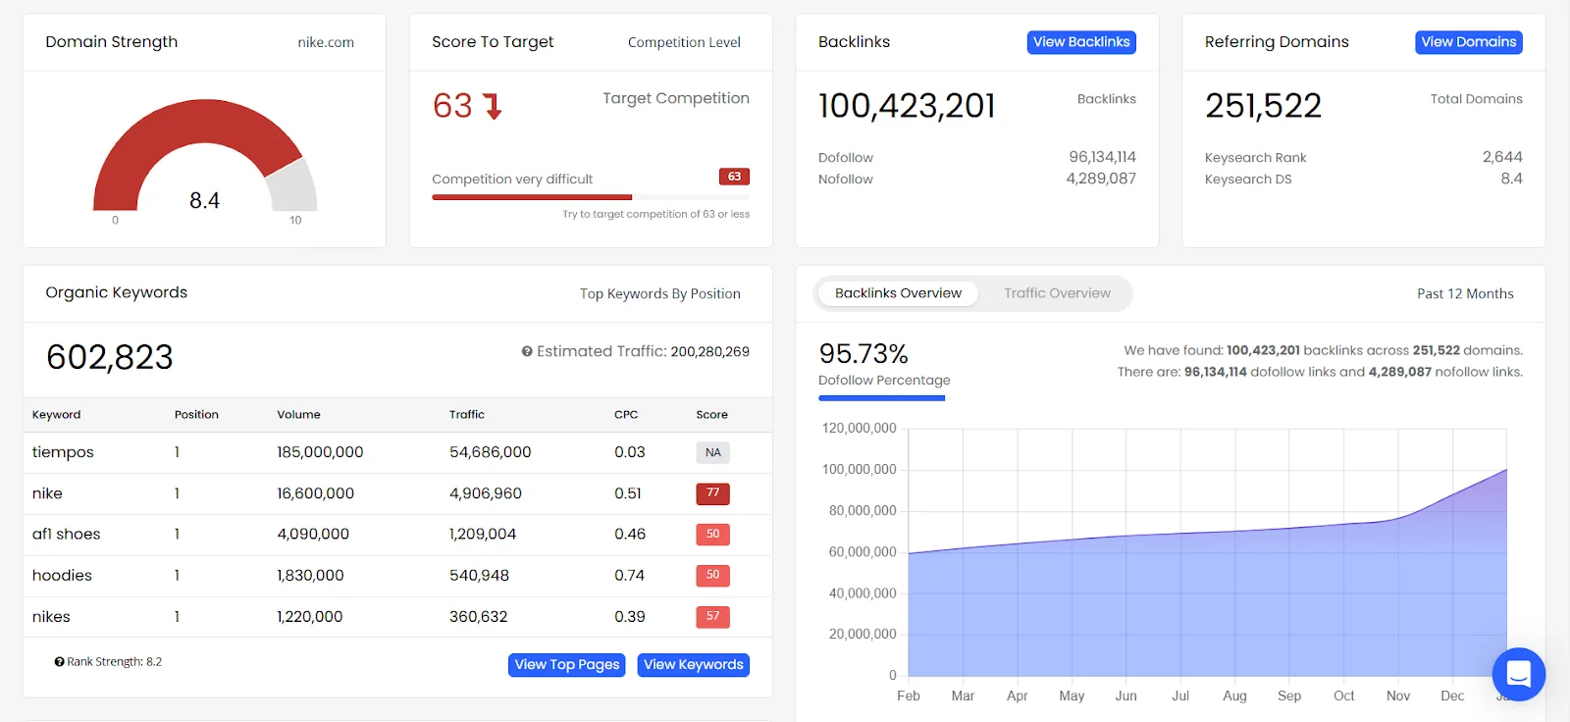Click the Dofollow count 96,134,114

pyautogui.click(x=1102, y=157)
